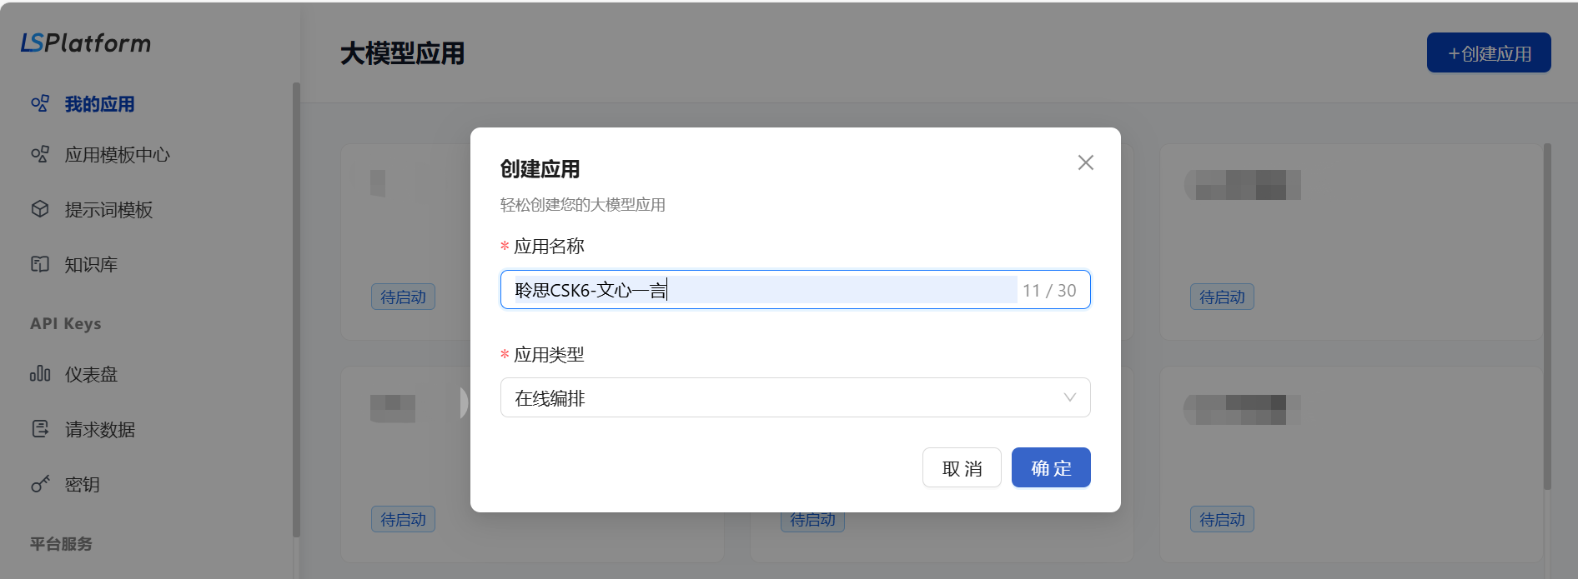This screenshot has height=579, width=1578.
Task: Click the 11 / 30 character counter
Action: click(x=1049, y=291)
